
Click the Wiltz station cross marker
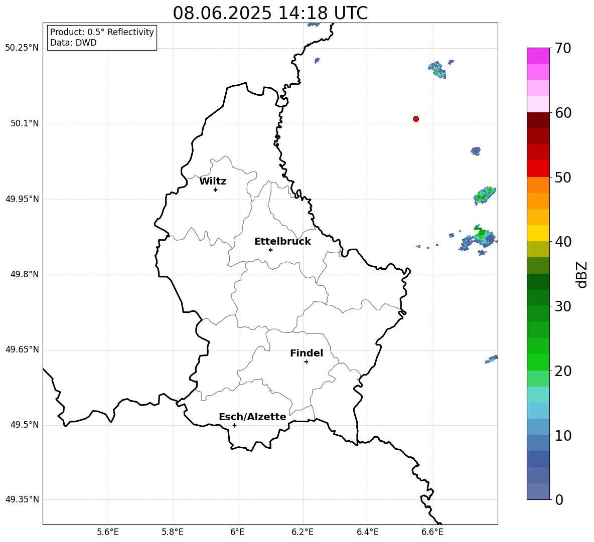(216, 190)
